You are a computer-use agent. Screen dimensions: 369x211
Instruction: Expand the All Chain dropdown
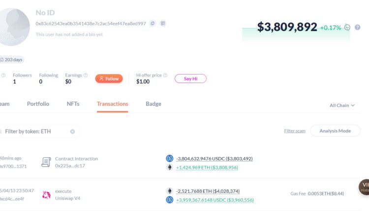coord(342,105)
